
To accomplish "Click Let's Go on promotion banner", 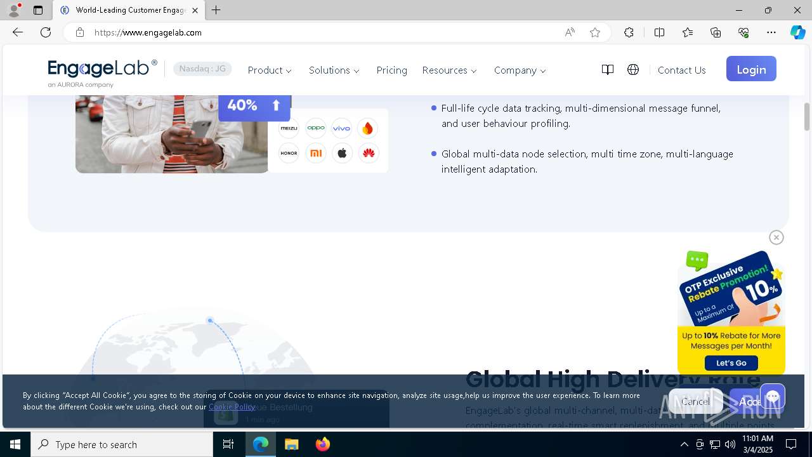I will tap(731, 363).
